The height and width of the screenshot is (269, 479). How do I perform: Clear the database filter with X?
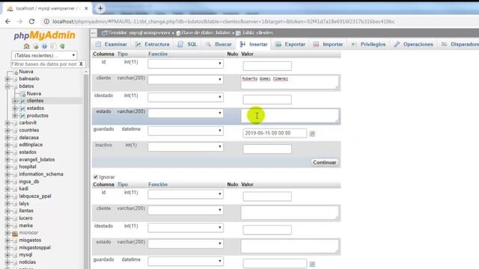pyautogui.click(x=81, y=64)
